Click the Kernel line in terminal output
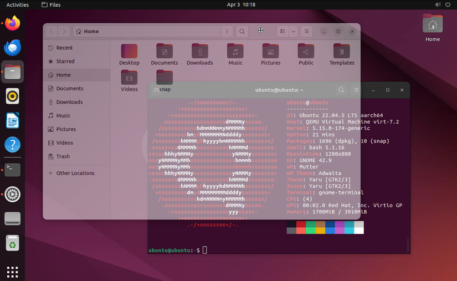 pos(328,128)
